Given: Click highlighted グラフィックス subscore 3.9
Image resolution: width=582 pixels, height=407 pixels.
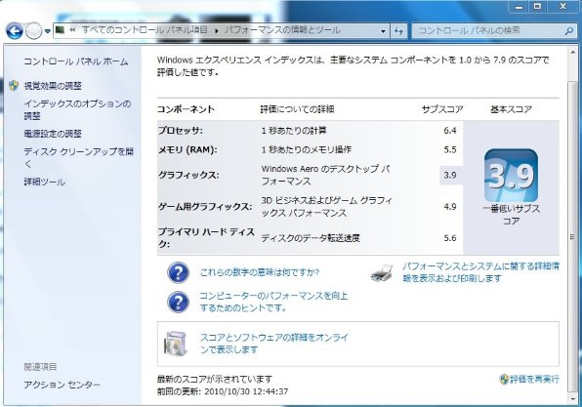Looking at the screenshot, I should click(450, 175).
